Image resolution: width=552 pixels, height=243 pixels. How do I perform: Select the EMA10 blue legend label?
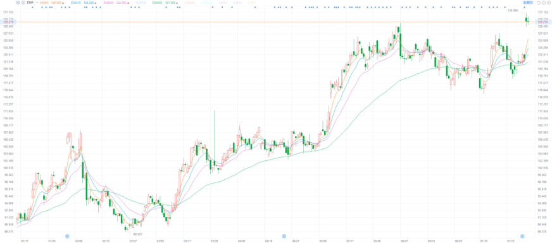click(x=76, y=3)
